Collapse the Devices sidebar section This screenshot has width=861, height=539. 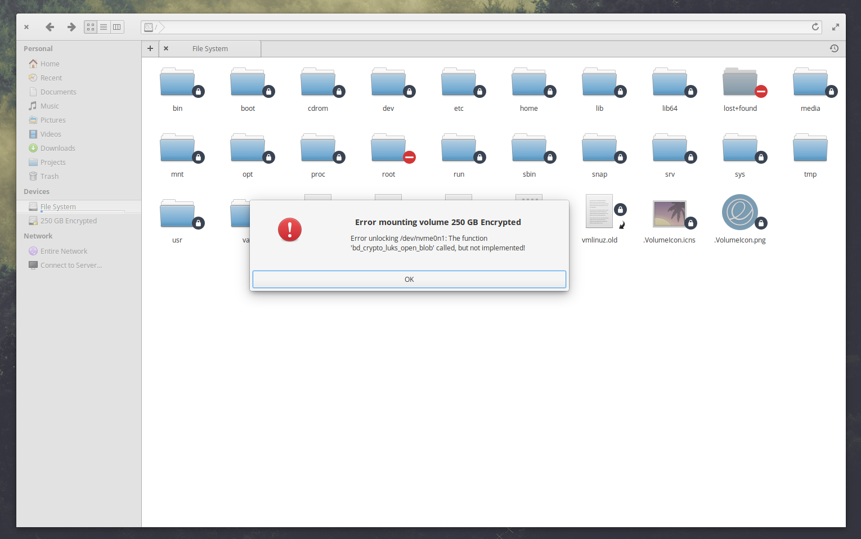click(x=36, y=191)
